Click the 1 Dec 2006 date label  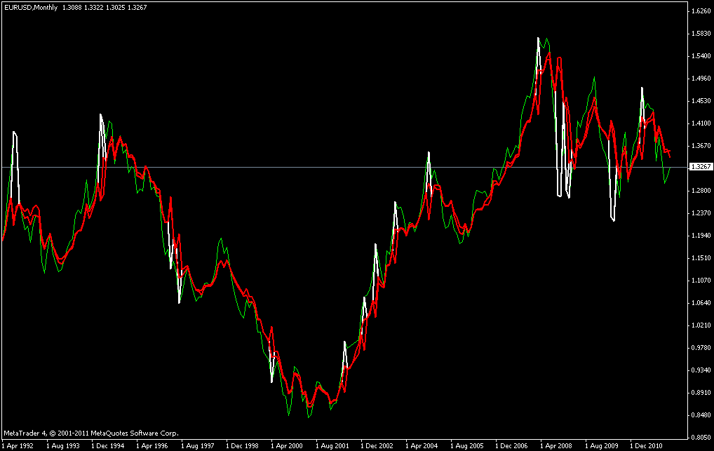pyautogui.click(x=512, y=445)
